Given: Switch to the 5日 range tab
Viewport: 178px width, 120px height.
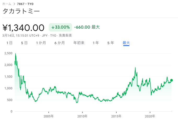Looking at the screenshot, I should [24, 43].
